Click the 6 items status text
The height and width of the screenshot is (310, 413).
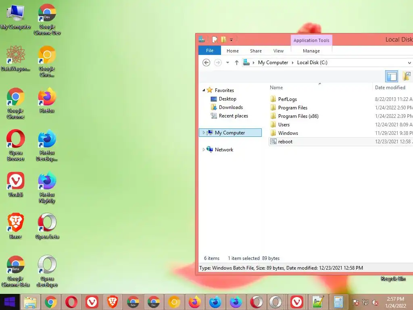211,258
